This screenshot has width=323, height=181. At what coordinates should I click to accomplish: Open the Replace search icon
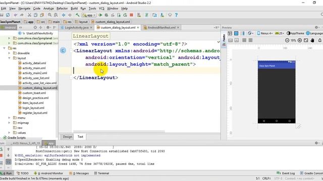56,15
